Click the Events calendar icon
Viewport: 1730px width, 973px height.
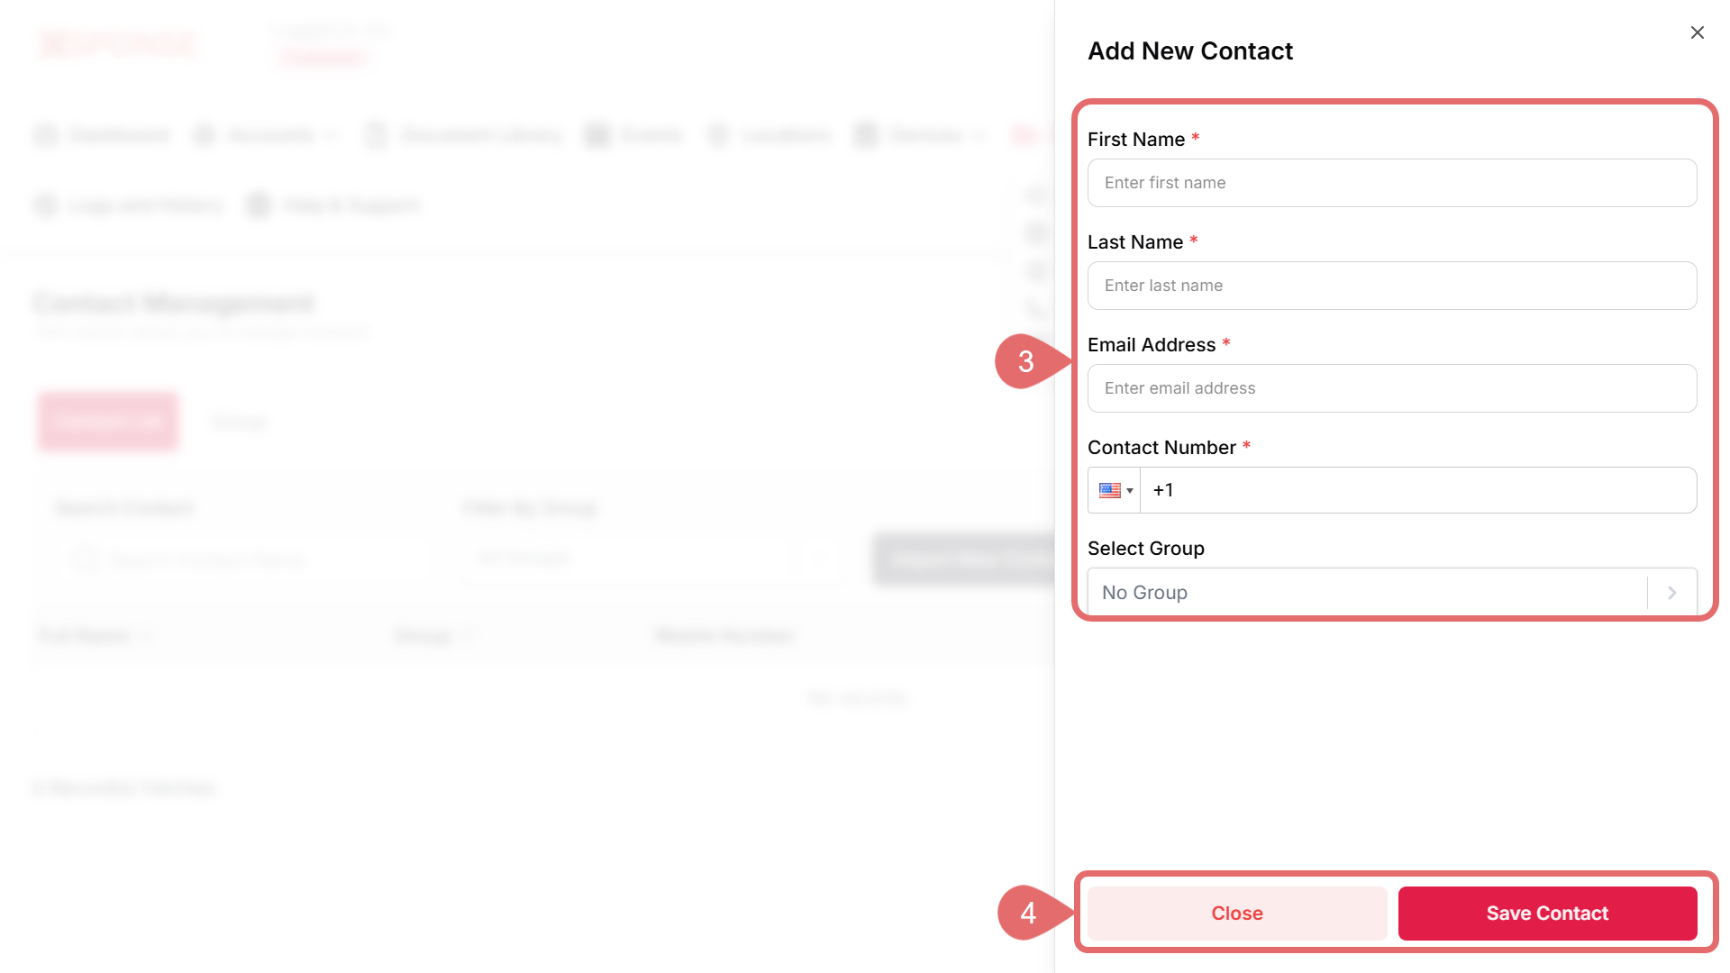596,135
